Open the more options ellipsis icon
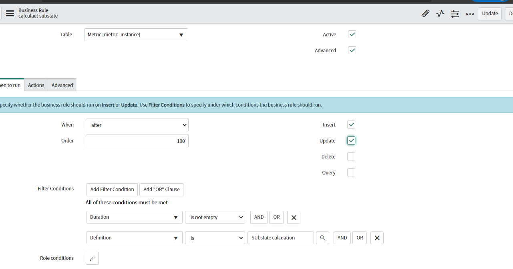The width and height of the screenshot is (513, 269). coord(470,13)
